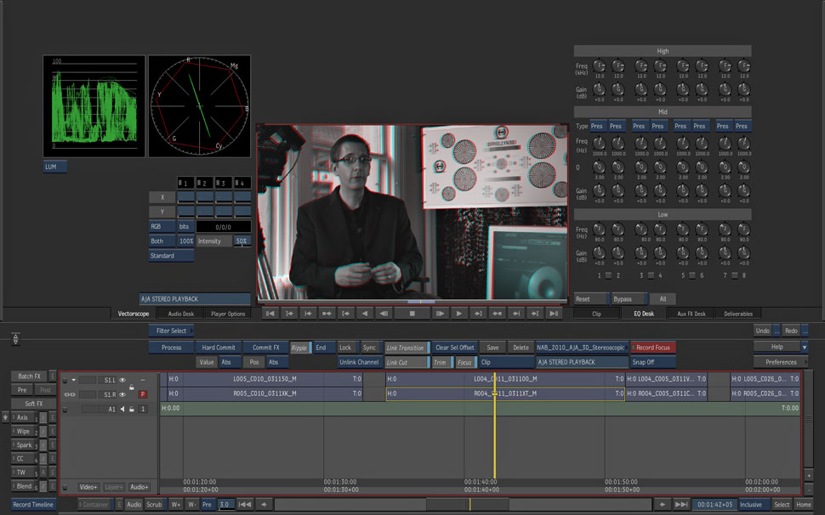Toggle the Ripple editing mode

[299, 348]
